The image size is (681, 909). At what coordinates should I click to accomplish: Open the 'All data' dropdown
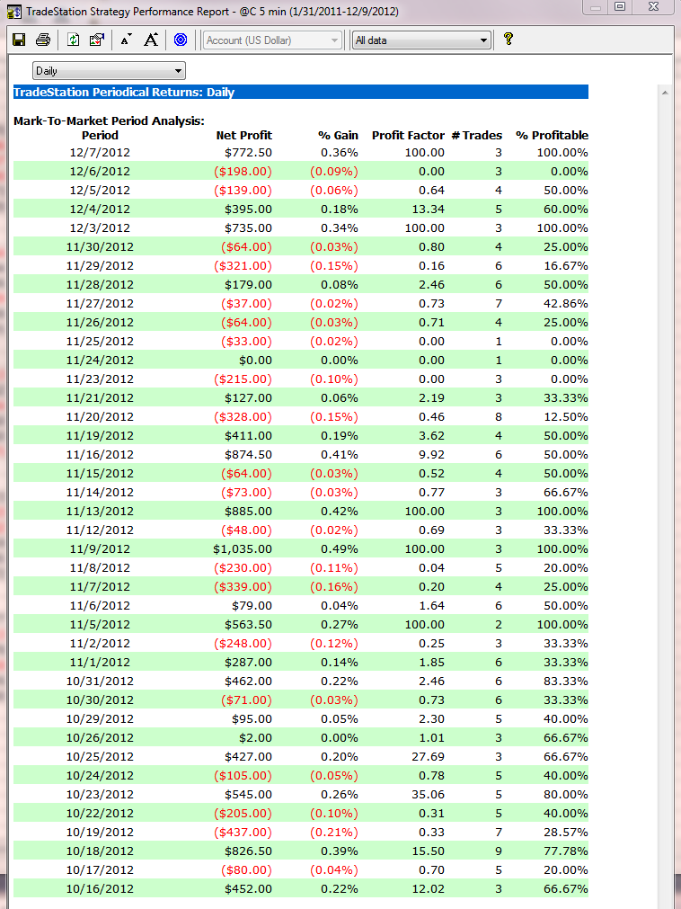tap(421, 40)
